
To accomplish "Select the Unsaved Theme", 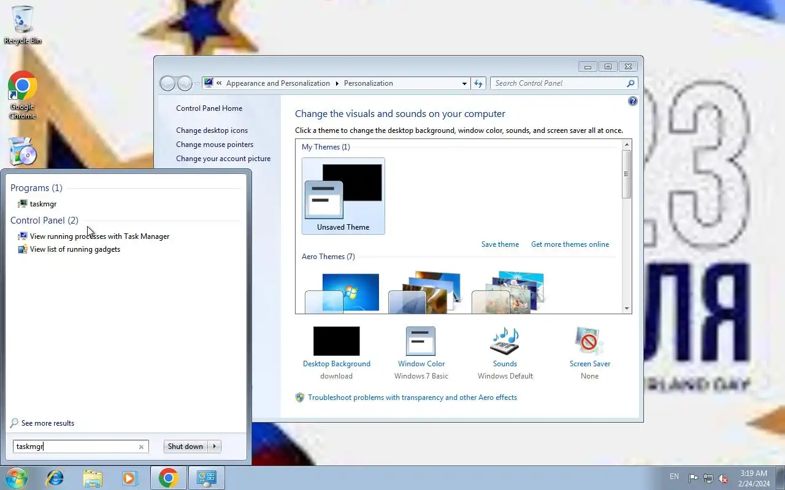I will tap(343, 196).
